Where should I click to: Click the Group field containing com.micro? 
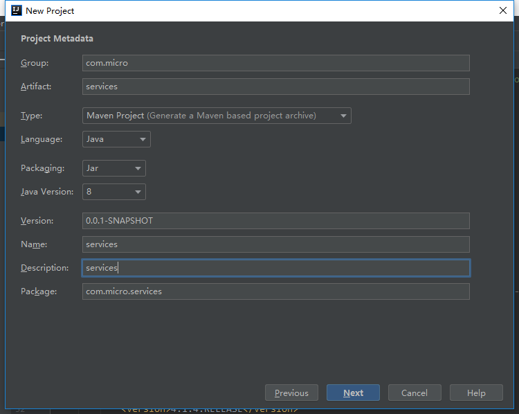click(x=275, y=63)
